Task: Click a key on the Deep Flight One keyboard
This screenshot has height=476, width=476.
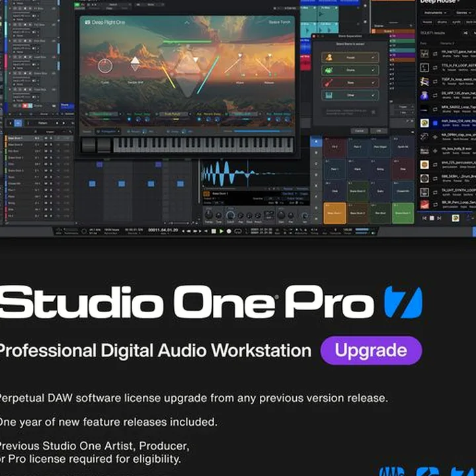Action: 203,145
